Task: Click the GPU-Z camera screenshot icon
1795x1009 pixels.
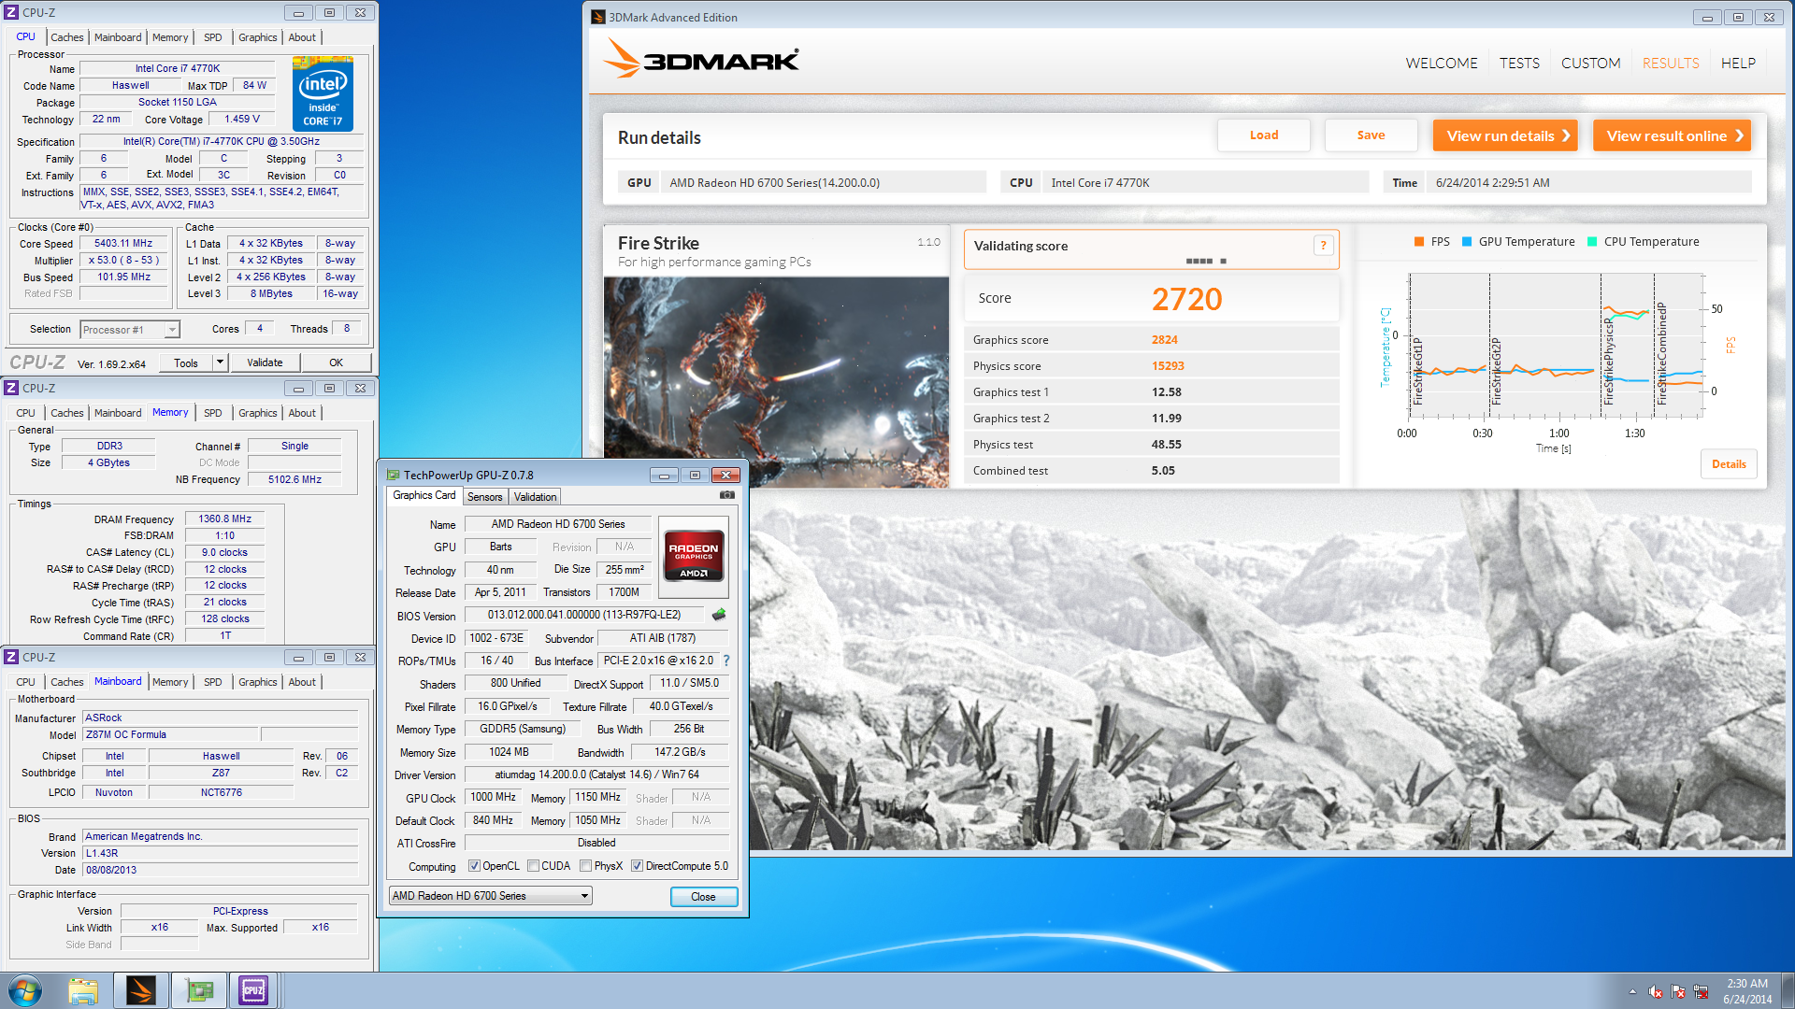Action: [726, 495]
